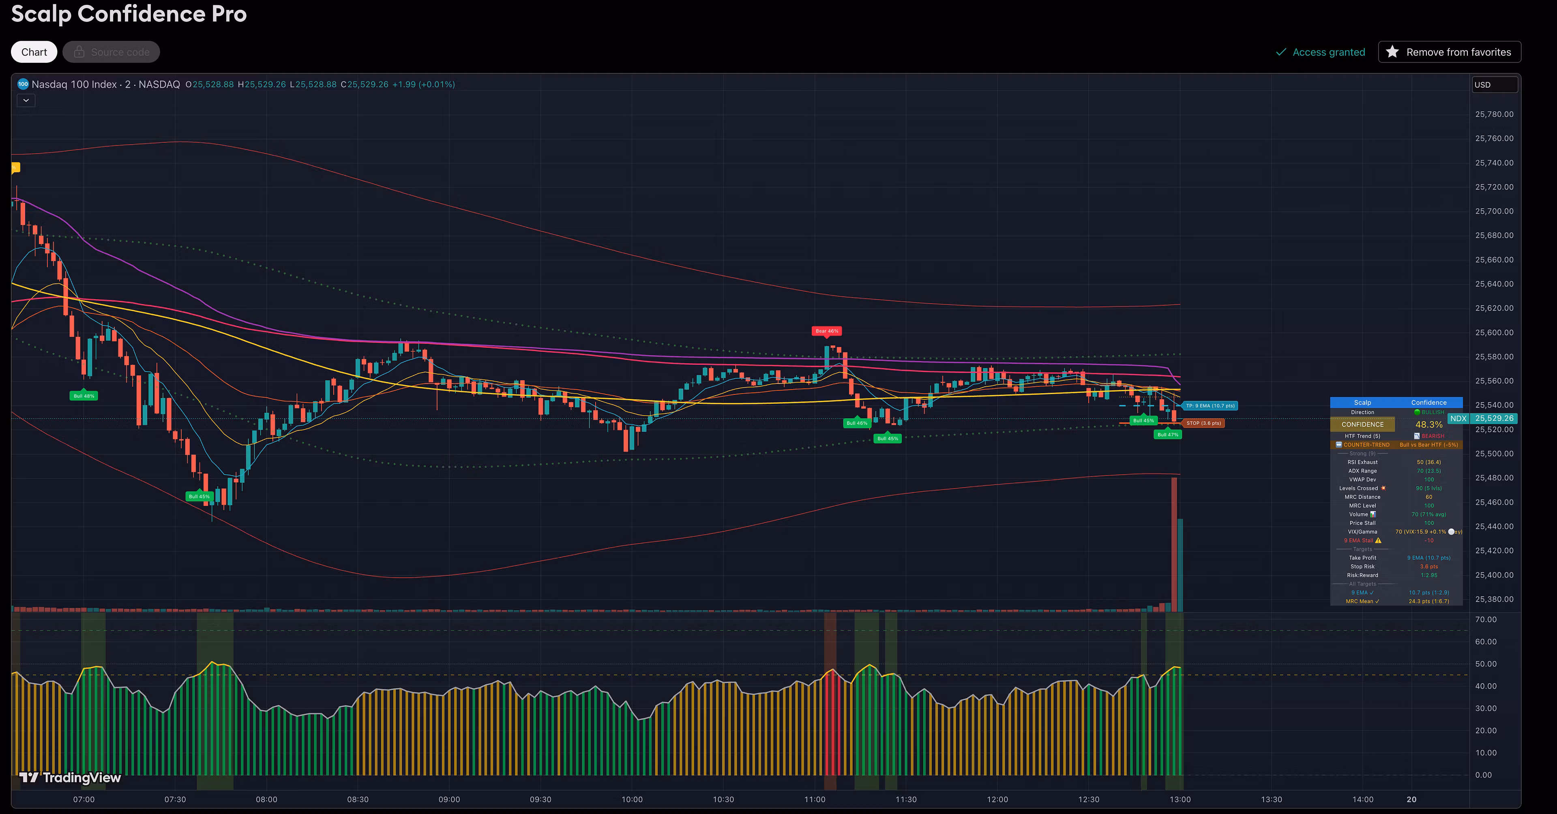Click the 70.00 oscillator scale label
This screenshot has height=814, width=1557.
1486,619
